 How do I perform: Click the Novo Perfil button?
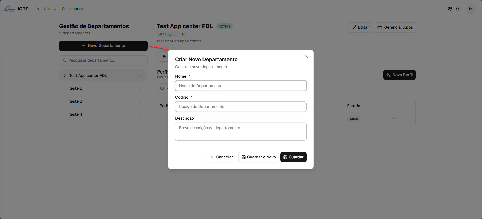point(399,75)
